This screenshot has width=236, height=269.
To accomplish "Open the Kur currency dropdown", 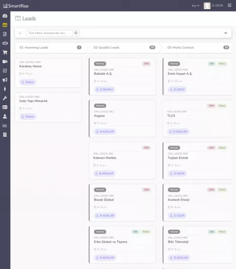I will (x=195, y=6).
